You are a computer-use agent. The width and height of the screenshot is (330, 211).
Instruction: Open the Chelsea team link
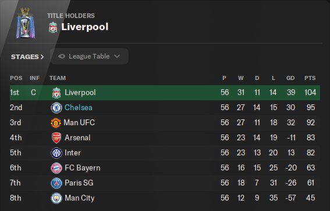click(x=79, y=107)
